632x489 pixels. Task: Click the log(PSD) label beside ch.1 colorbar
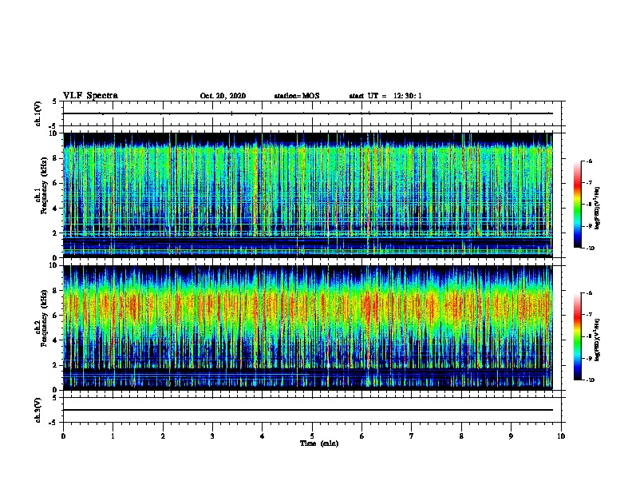point(598,209)
